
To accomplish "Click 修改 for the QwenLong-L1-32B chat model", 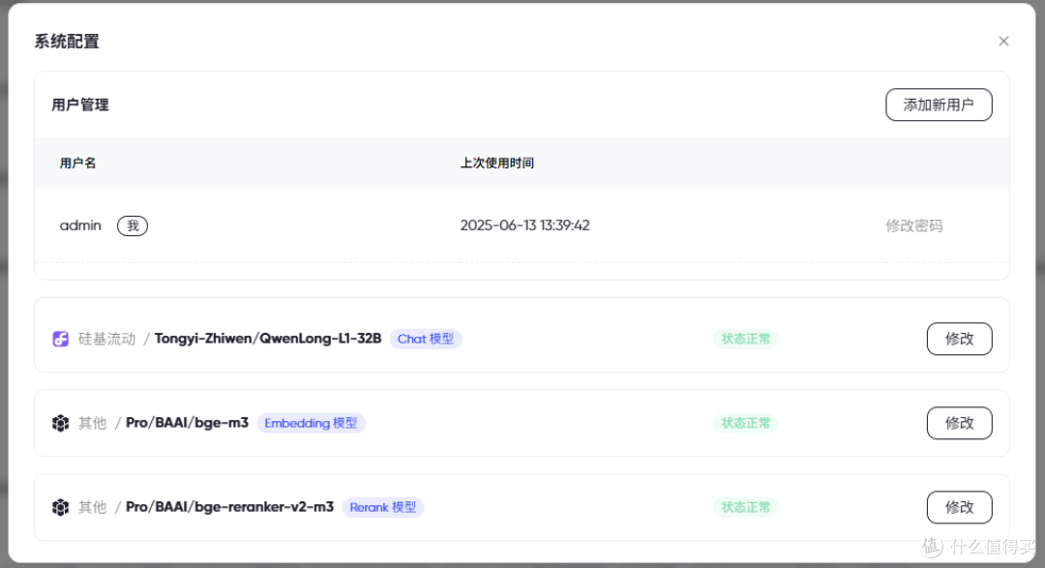I will (x=959, y=339).
